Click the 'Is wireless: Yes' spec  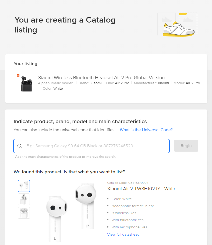pyautogui.click(x=124, y=213)
